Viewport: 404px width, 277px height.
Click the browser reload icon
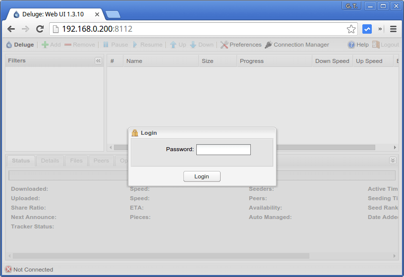pyautogui.click(x=40, y=29)
